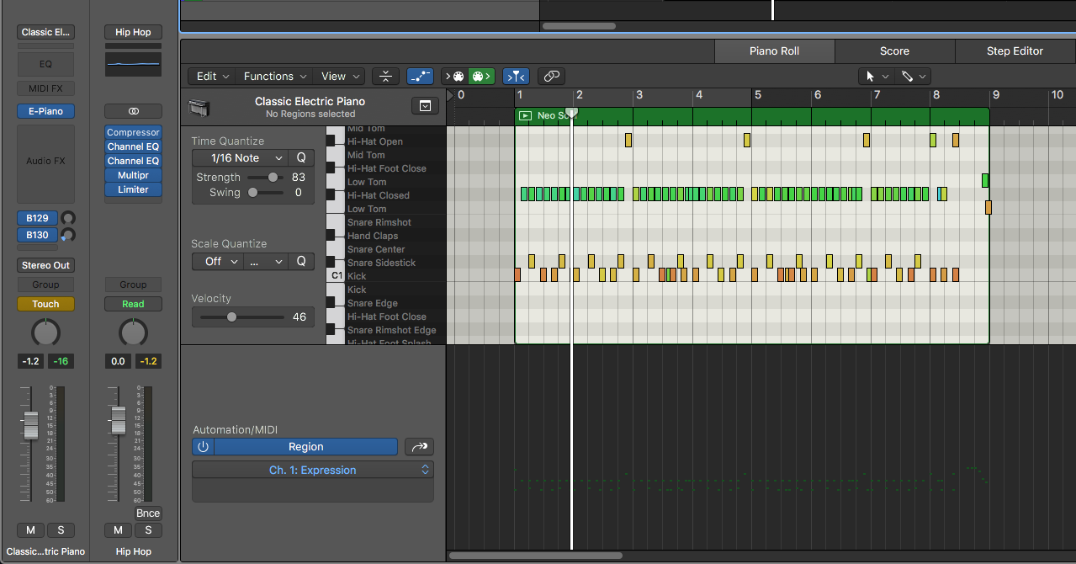Click the play icon on the Neo So region header
1076x564 pixels.
point(526,115)
